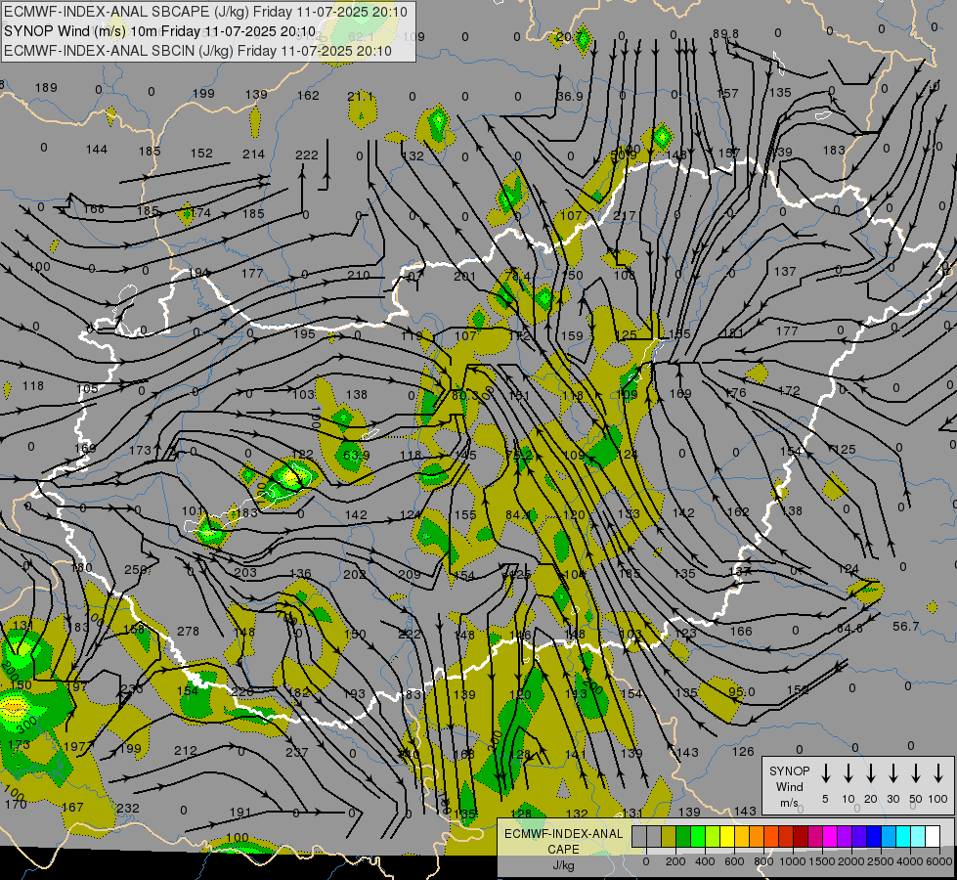This screenshot has height=880, width=957.
Task: Click the 600 tick label on the CAPE scale
Action: tap(734, 861)
